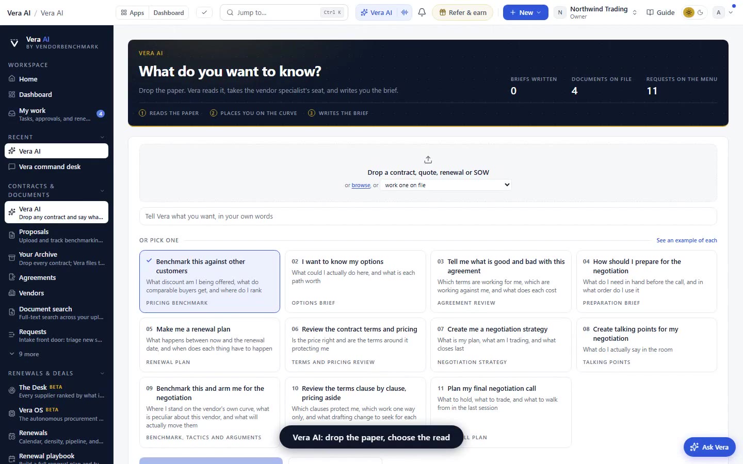The image size is (743, 464).
Task: Click the Northwind Trading N avatar
Action: [x=560, y=12]
